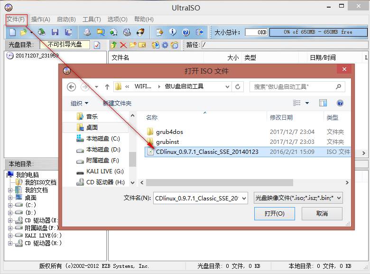
Task: Select the CDlinux_0.9.7.1_Classic_SSE ISO file
Action: click(247, 152)
